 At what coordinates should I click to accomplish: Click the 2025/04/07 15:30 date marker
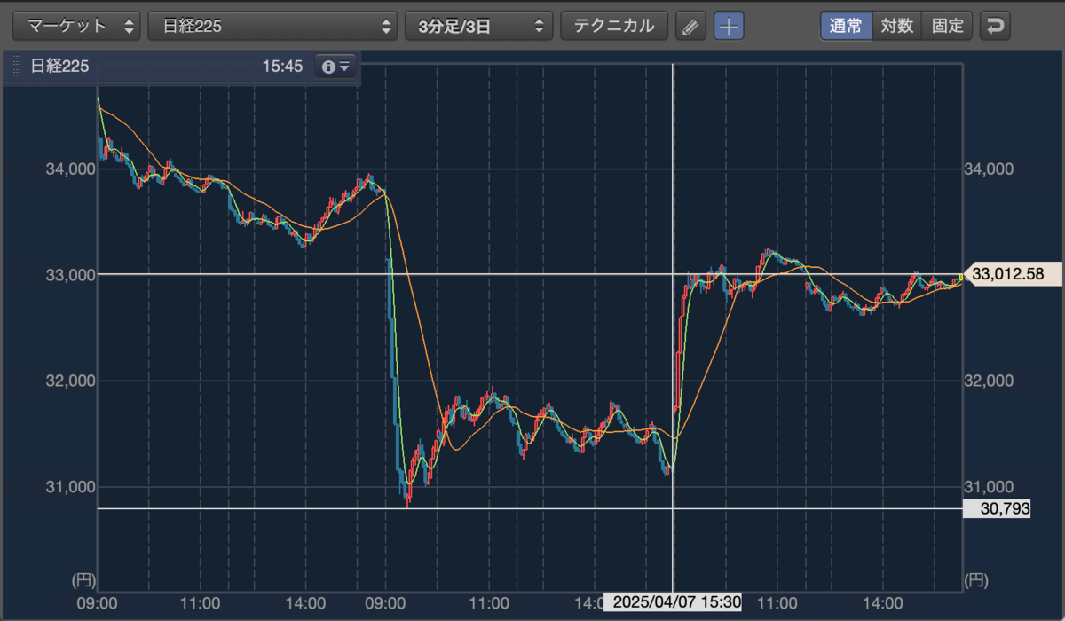[674, 601]
